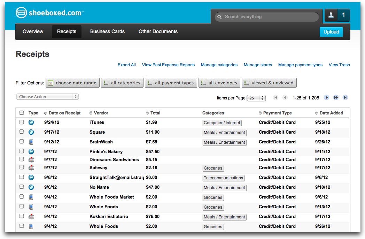The width and height of the screenshot is (365, 239).
Task: Check the No Name receipt checkbox
Action: point(22,187)
